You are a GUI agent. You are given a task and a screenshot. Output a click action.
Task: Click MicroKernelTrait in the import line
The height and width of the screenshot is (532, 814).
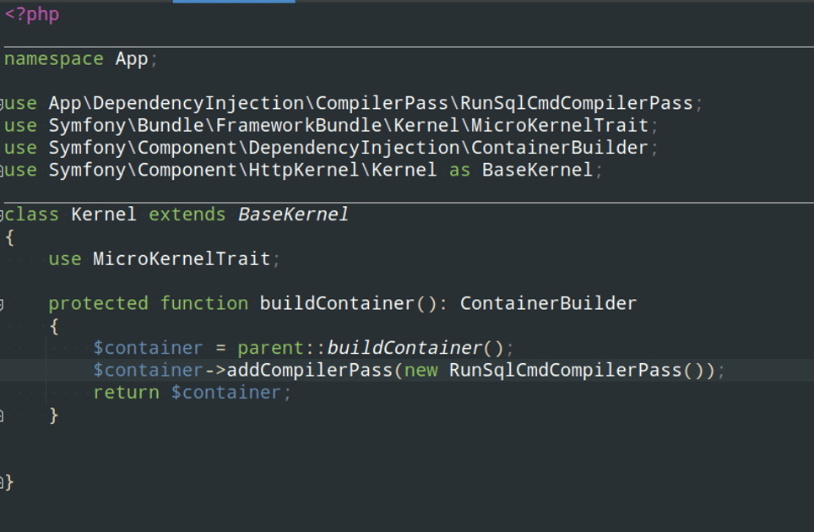559,126
